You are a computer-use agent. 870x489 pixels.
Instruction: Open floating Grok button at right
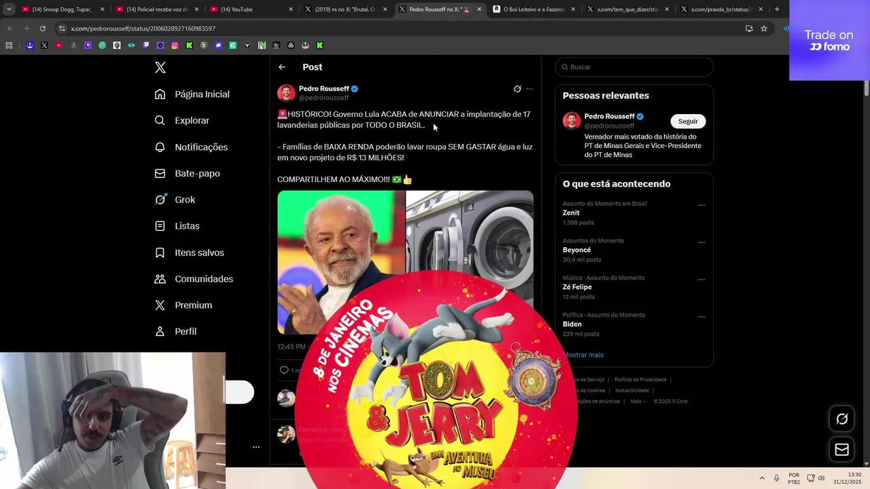pyautogui.click(x=842, y=419)
